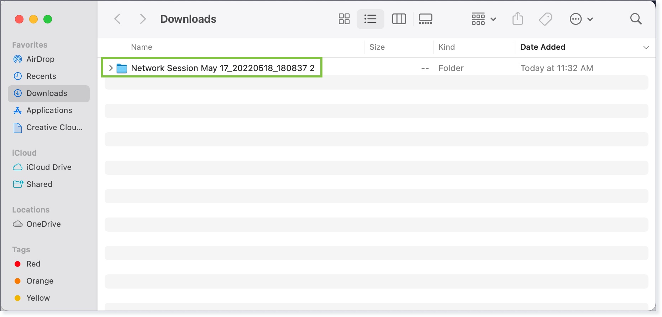Screen dimensions: 662x317
Task: Switch to list view
Action: (370, 19)
